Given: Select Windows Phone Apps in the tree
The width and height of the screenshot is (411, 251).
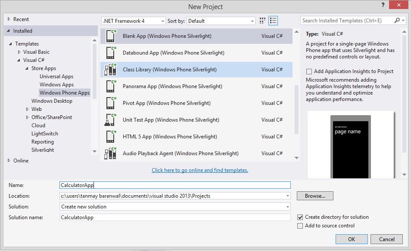Looking at the screenshot, I should [x=65, y=92].
